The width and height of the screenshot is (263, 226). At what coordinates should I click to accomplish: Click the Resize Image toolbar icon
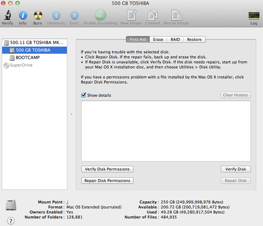[176, 15]
